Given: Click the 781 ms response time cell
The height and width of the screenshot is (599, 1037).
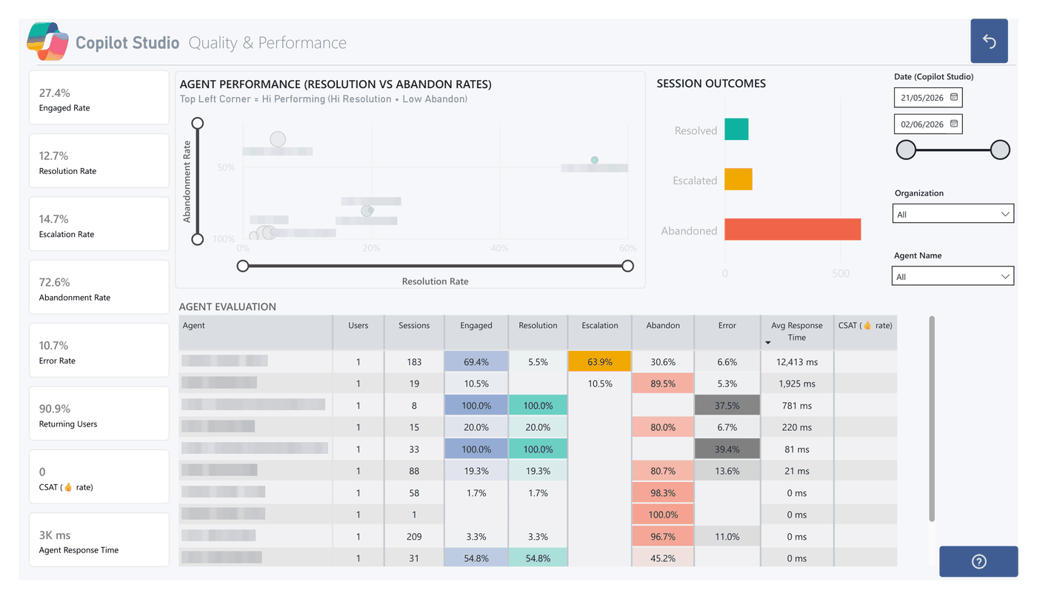Looking at the screenshot, I should [797, 405].
